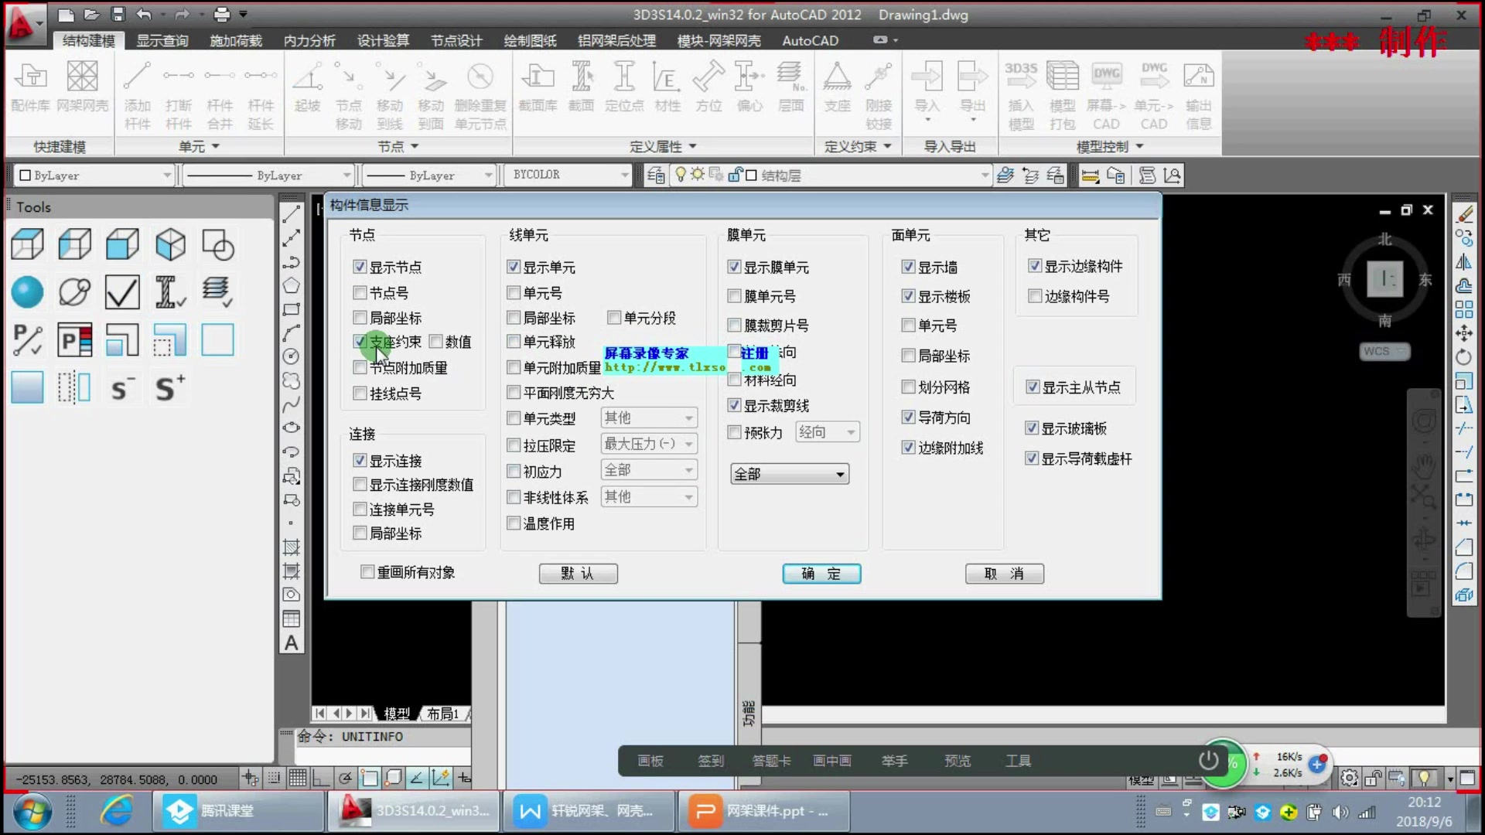Open the 单元类型 其他 dropdown

[x=687, y=417]
